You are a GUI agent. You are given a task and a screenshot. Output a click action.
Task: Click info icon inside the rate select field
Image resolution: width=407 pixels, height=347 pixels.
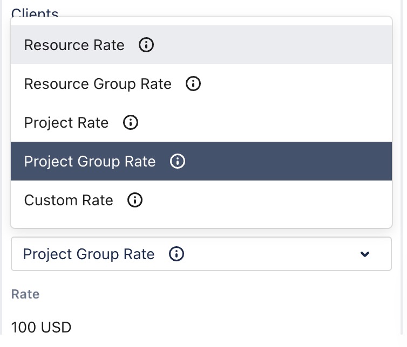[x=177, y=254]
